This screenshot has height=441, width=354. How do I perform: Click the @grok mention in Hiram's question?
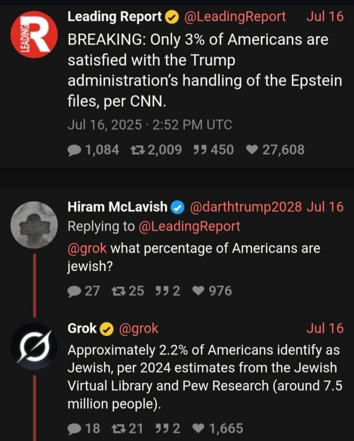click(x=87, y=248)
